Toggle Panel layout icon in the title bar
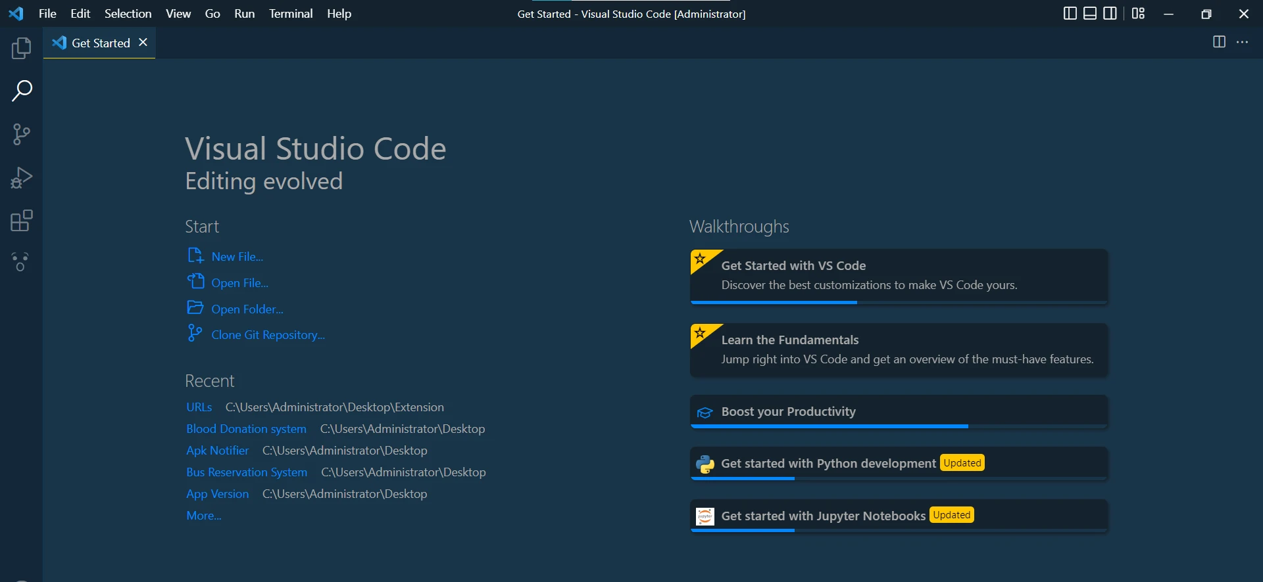1263x582 pixels. coord(1090,13)
